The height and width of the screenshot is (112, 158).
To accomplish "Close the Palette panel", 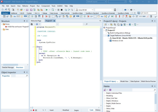I will (155, 86).
